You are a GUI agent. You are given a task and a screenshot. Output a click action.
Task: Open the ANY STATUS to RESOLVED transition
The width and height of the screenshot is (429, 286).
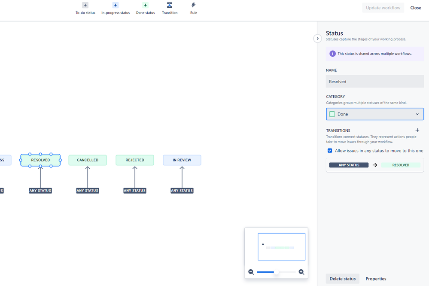click(x=374, y=164)
